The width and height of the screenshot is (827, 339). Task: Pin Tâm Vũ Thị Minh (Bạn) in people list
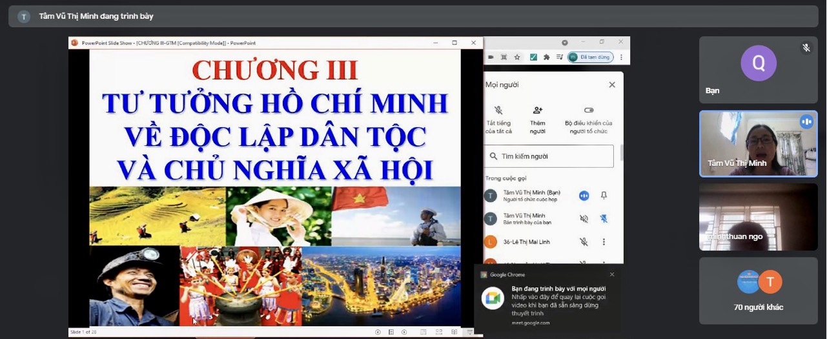click(x=604, y=196)
